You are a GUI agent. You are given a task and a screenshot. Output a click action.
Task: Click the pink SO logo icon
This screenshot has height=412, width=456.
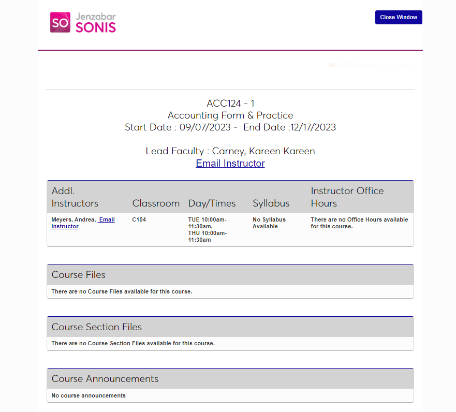[57, 22]
